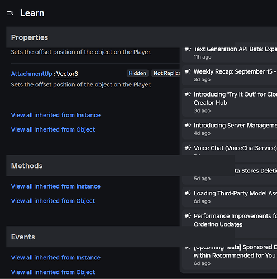View all inherited from Instance under Methods

click(56, 186)
